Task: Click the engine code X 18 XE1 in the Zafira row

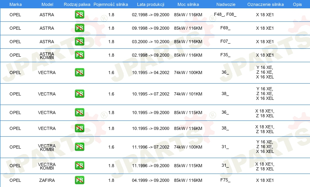Action: point(265,180)
